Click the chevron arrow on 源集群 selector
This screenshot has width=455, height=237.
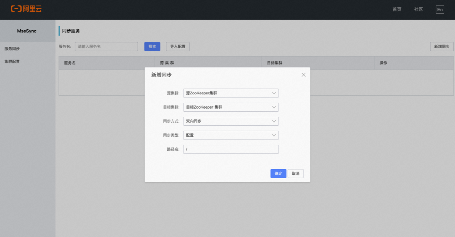pos(274,93)
